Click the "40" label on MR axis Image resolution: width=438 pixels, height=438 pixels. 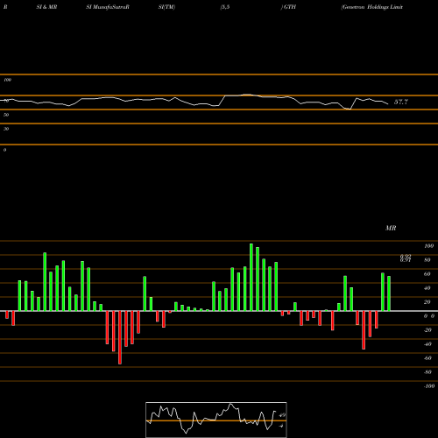(427, 288)
